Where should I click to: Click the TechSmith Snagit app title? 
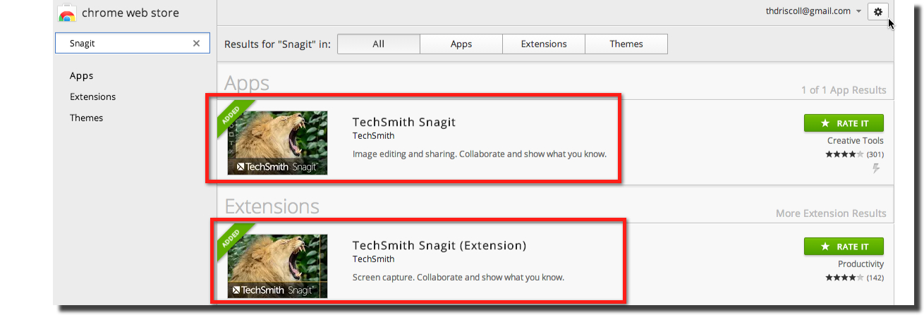(x=404, y=122)
